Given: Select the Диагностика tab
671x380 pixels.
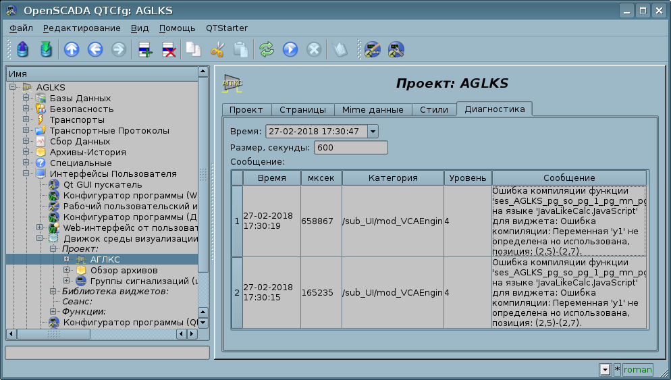Looking at the screenshot, I should tap(495, 109).
